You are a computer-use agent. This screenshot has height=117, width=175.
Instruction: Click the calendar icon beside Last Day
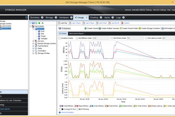(59, 23)
